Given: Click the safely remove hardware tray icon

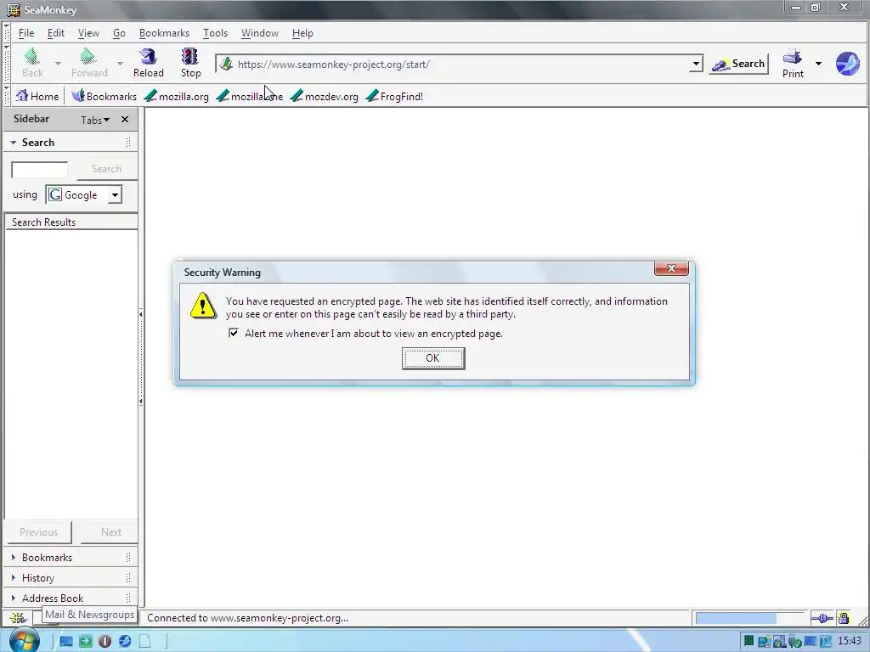Looking at the screenshot, I should [794, 642].
